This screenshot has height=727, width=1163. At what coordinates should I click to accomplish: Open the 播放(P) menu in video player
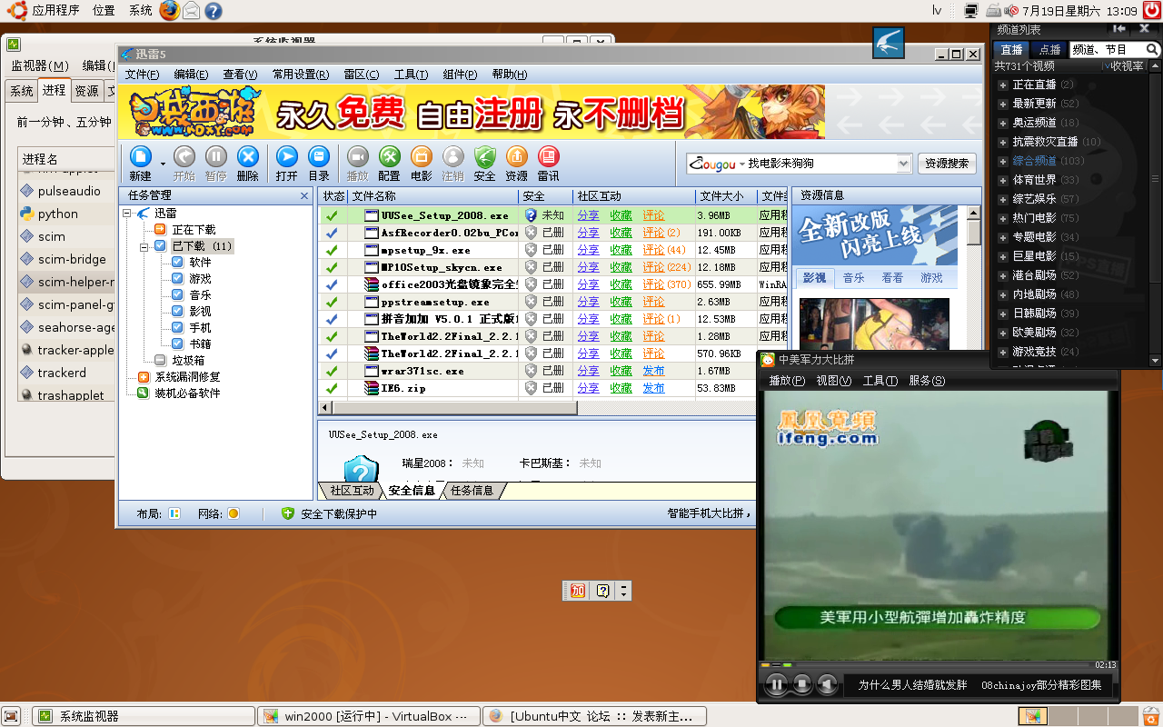pos(787,381)
